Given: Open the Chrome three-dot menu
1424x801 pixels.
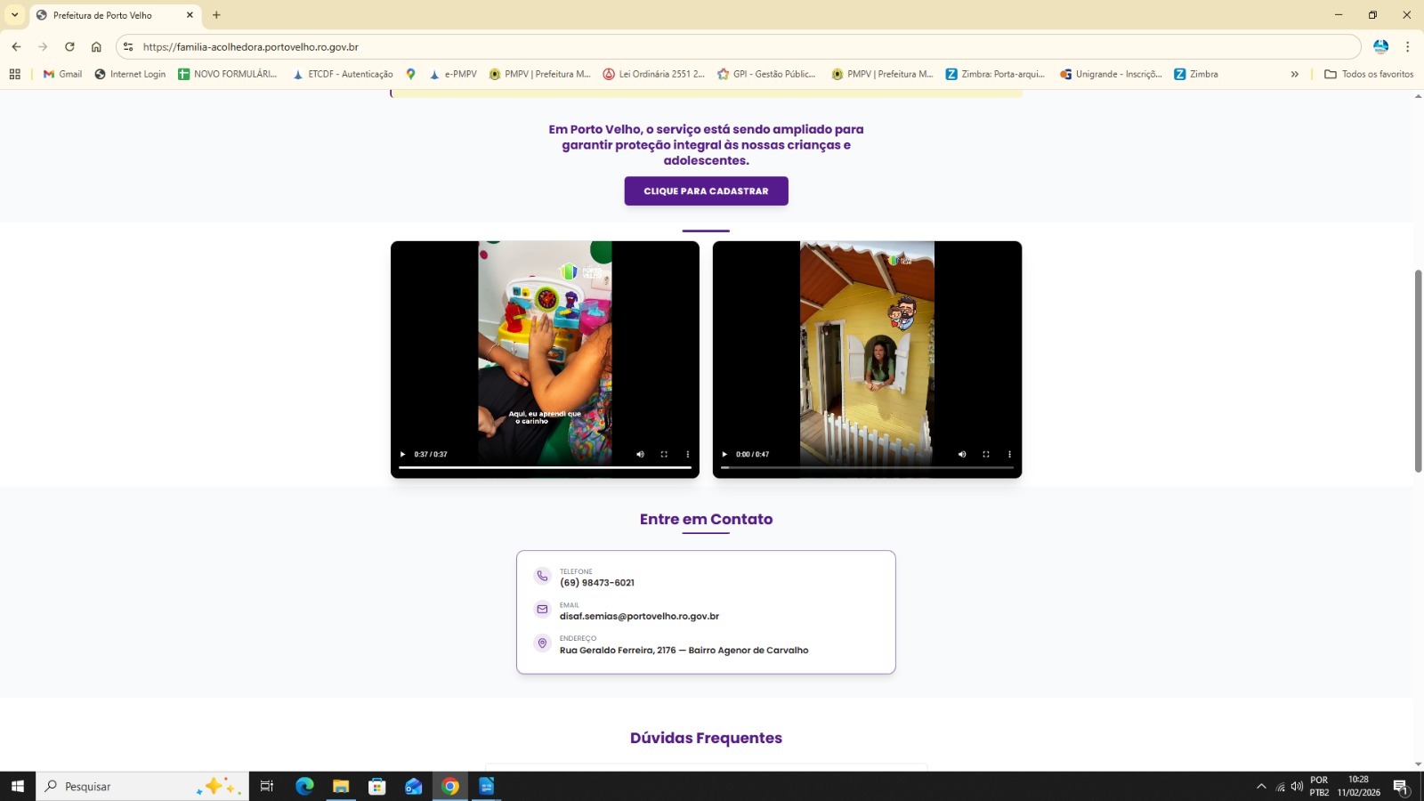Looking at the screenshot, I should tap(1408, 46).
